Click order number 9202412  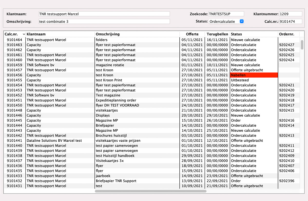click(x=286, y=151)
